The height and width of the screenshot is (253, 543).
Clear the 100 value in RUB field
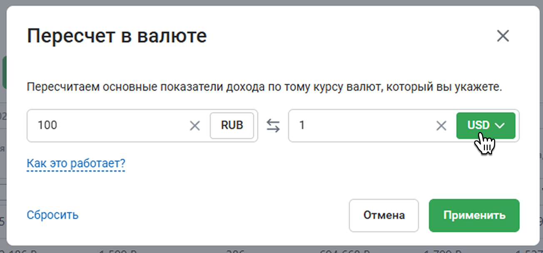(194, 125)
